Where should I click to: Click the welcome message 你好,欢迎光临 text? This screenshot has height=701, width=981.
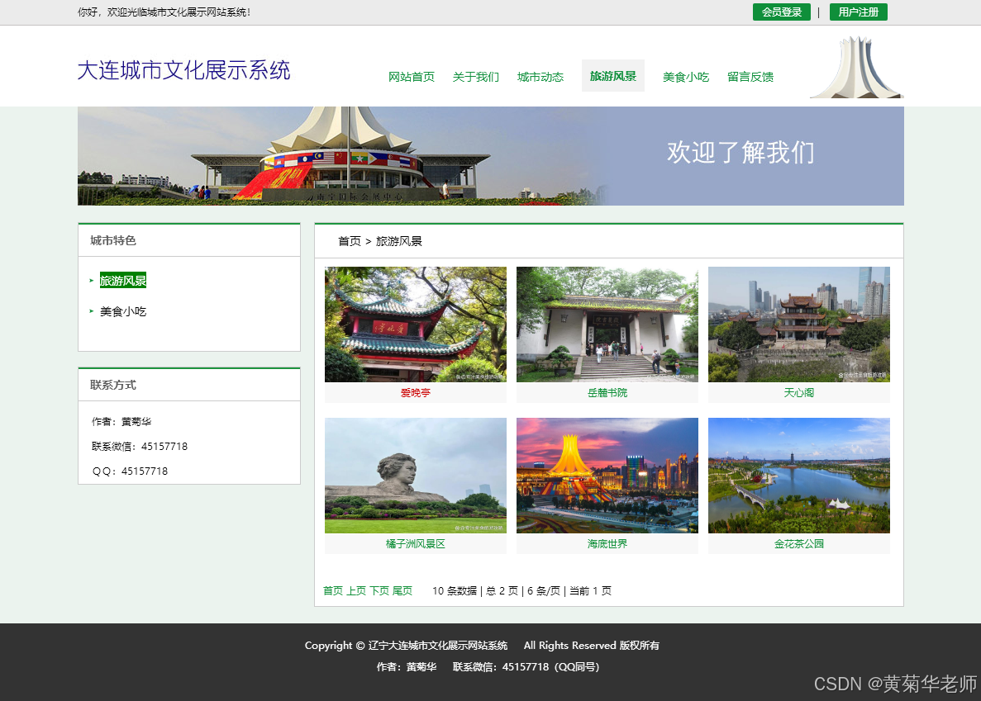[x=164, y=12]
